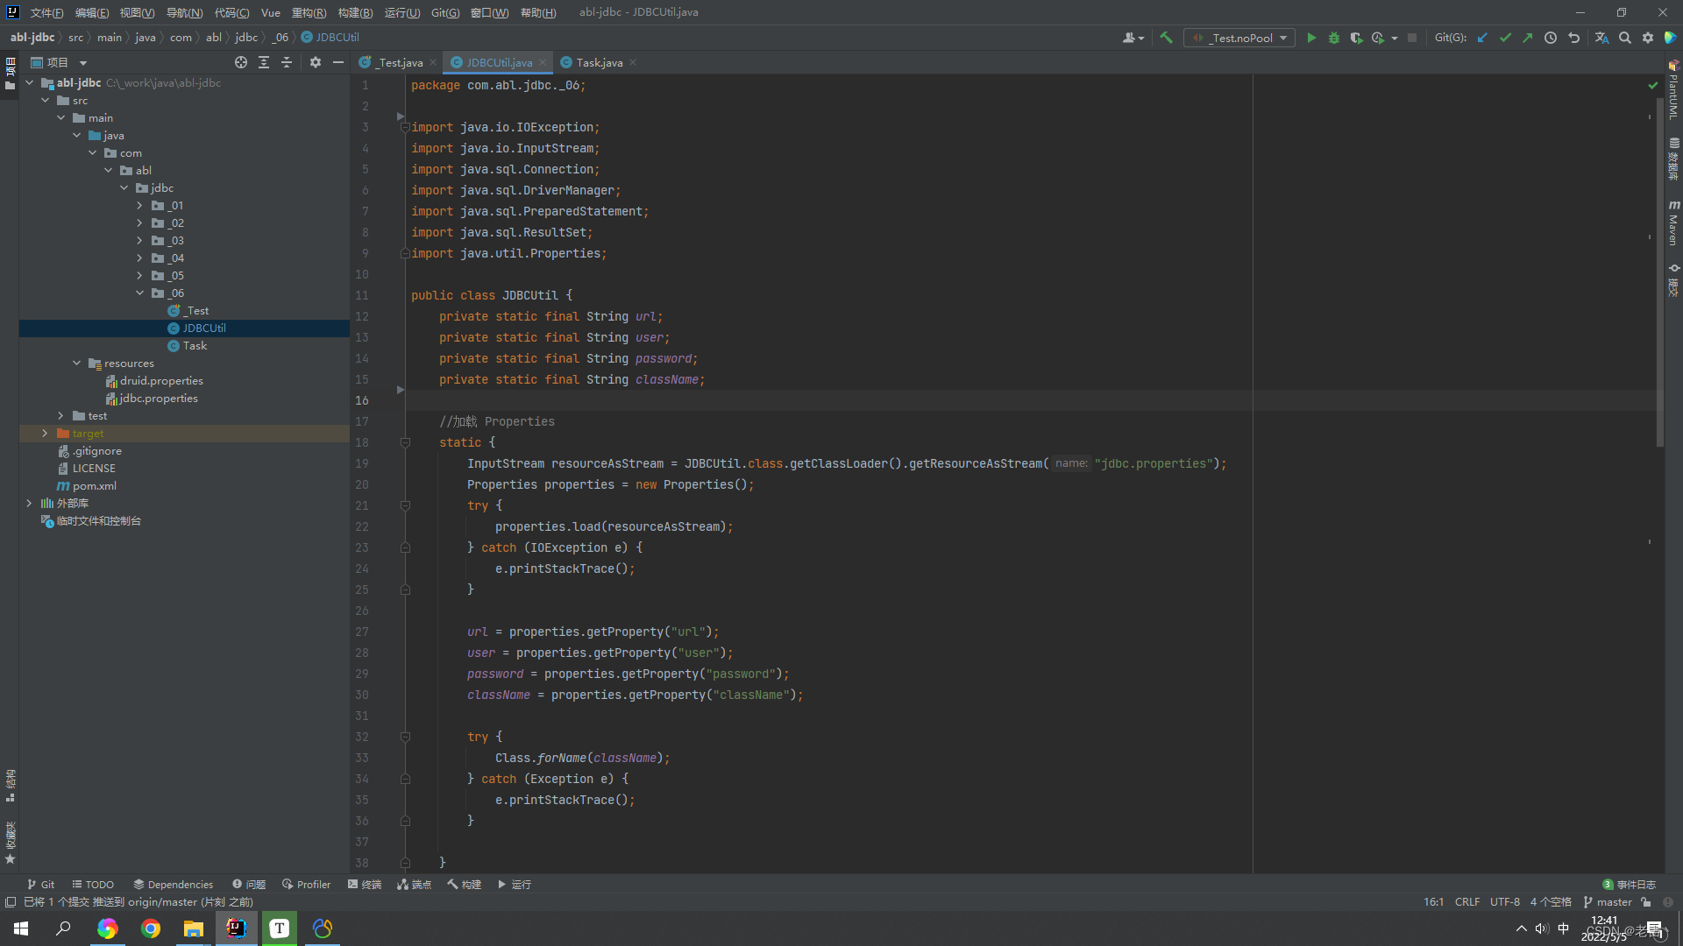Run with coverage icon in toolbar
This screenshot has width=1683, height=946.
(1356, 38)
